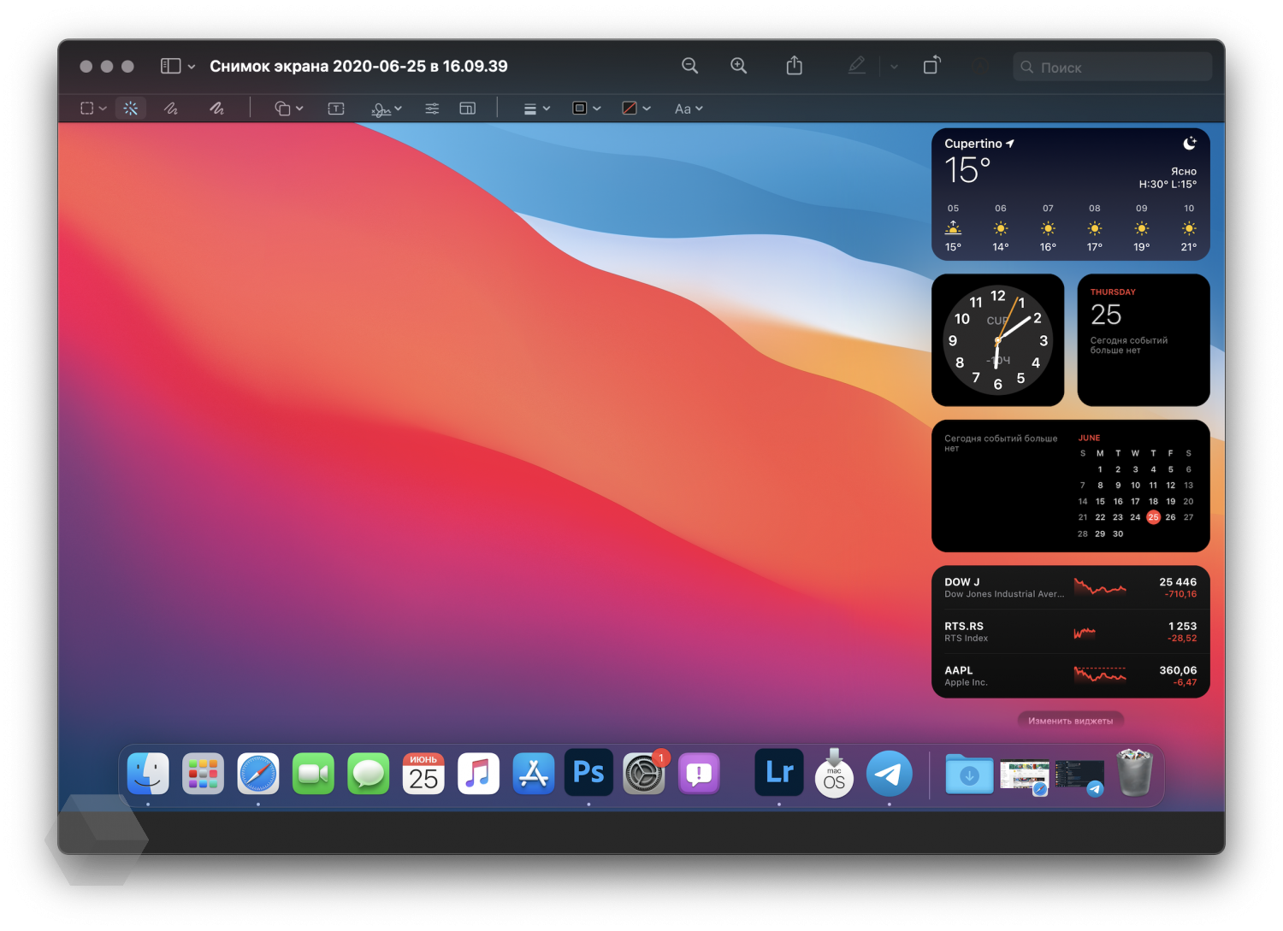Viewport: 1283px width, 931px height.
Task: Click Messages bubble icon in the Dock
Action: [369, 774]
